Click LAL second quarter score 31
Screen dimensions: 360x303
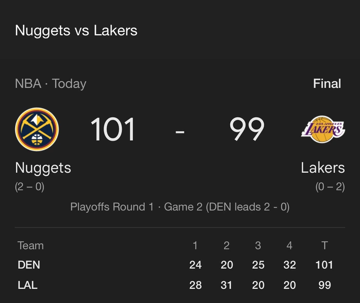click(x=226, y=285)
